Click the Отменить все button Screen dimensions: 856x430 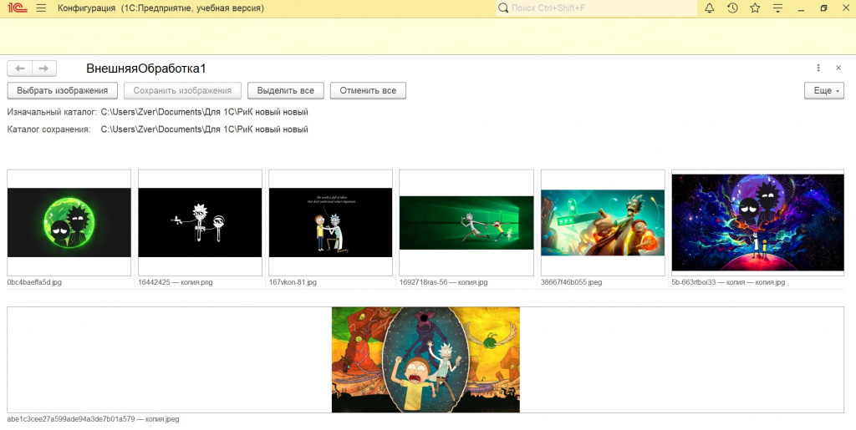coord(368,90)
